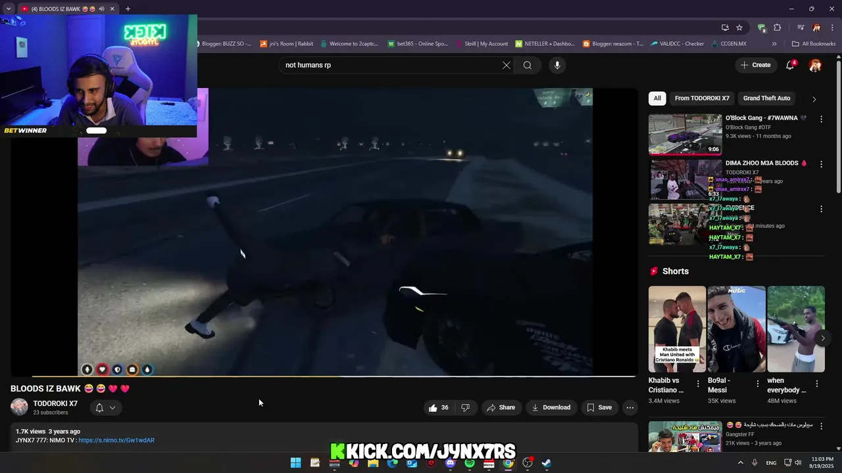Like the video
This screenshot has height=473, width=842.
(x=439, y=407)
